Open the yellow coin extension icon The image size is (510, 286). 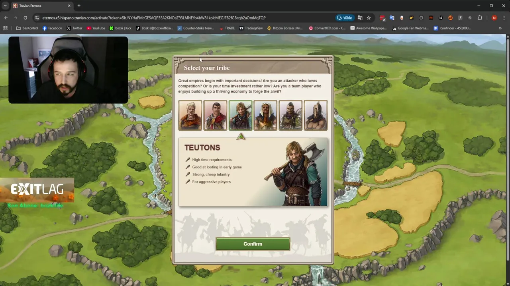[412, 17]
